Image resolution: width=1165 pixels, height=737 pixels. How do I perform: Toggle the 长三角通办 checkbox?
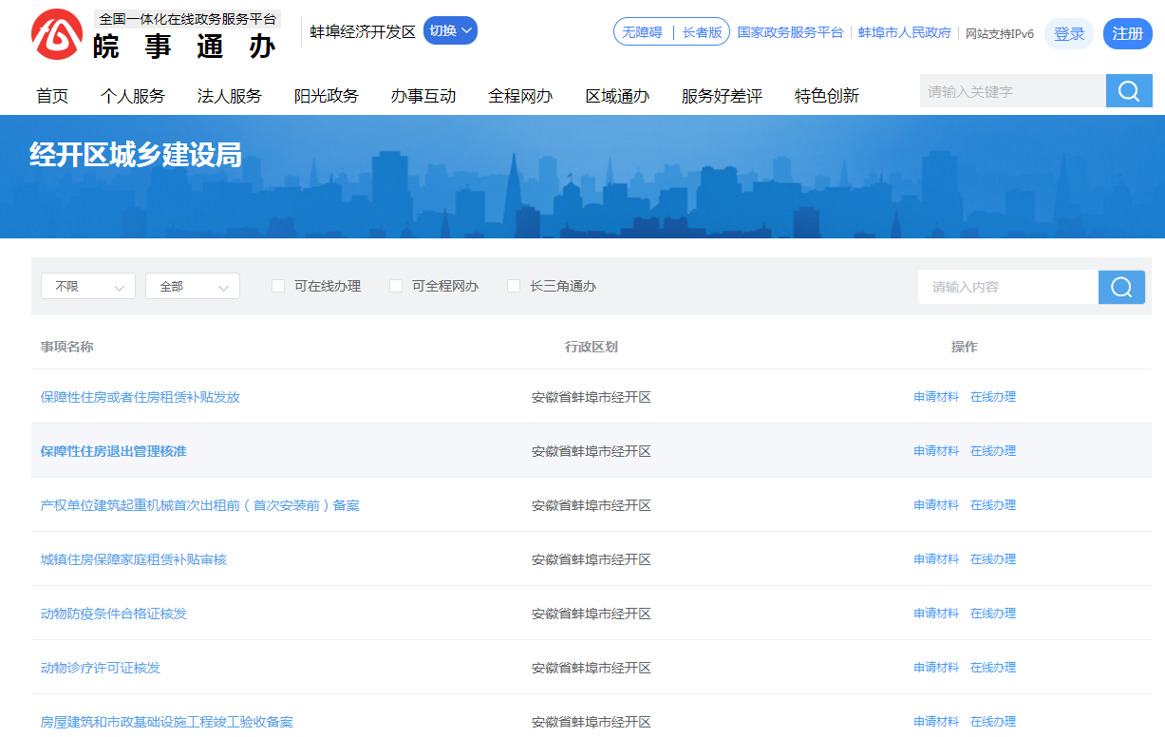[514, 286]
